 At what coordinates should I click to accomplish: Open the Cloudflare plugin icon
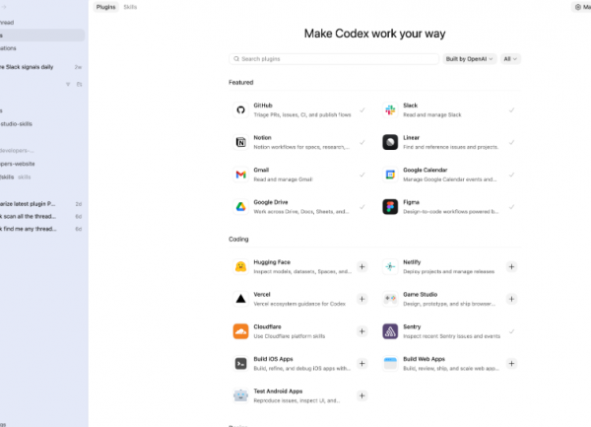(x=240, y=331)
